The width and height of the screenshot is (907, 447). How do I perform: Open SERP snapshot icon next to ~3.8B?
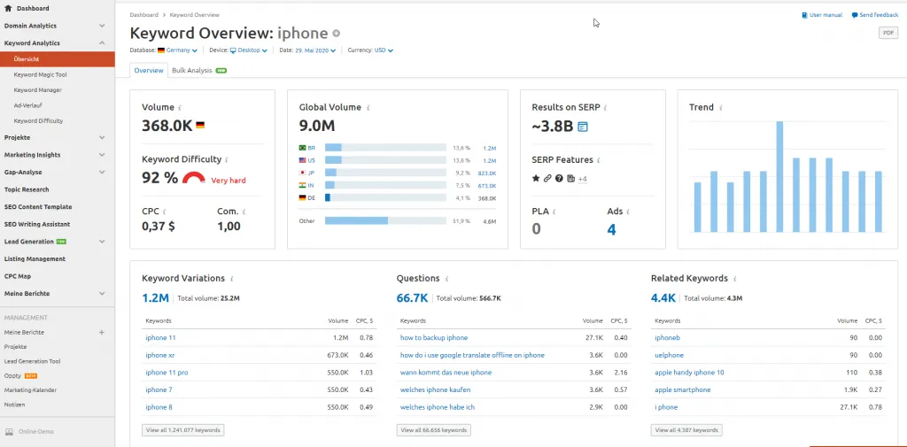pyautogui.click(x=583, y=126)
